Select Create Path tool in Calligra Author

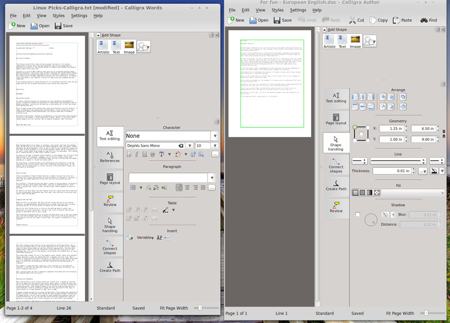[336, 186]
